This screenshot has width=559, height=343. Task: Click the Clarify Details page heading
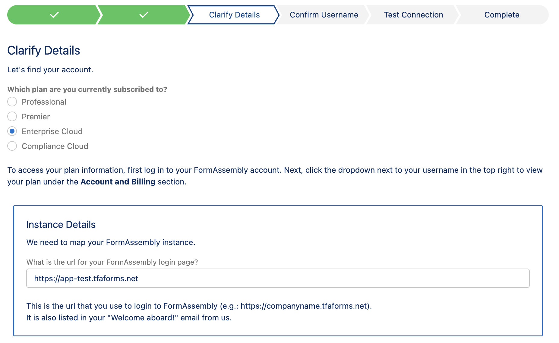pos(44,51)
